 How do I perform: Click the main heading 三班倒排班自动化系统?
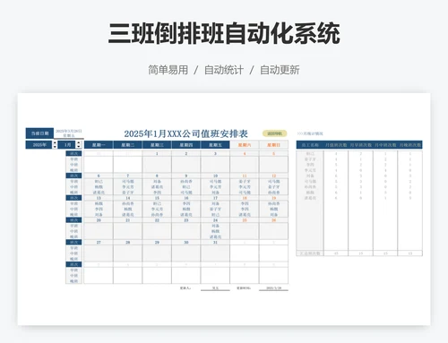(x=224, y=33)
